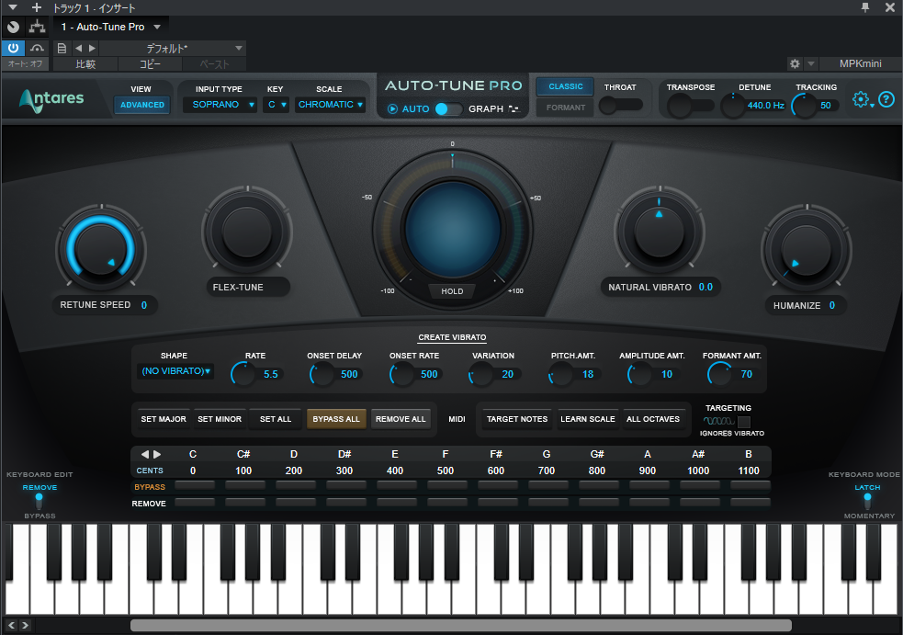Click the automation mode icon
Image resolution: width=903 pixels, height=635 pixels.
pos(38,48)
